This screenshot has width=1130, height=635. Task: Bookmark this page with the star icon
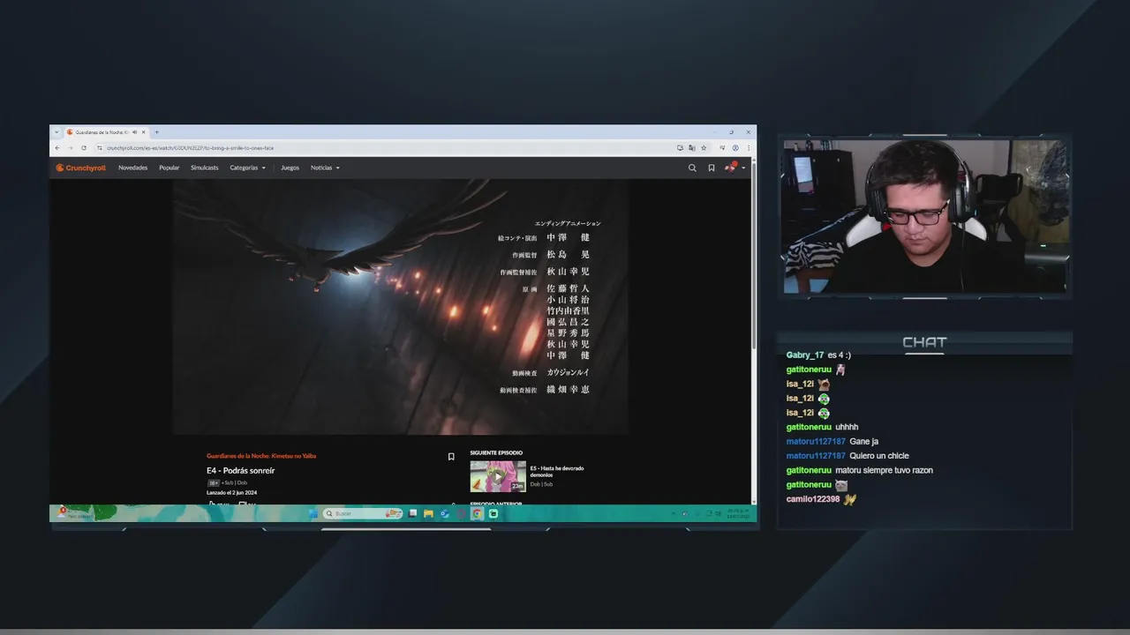(x=704, y=148)
